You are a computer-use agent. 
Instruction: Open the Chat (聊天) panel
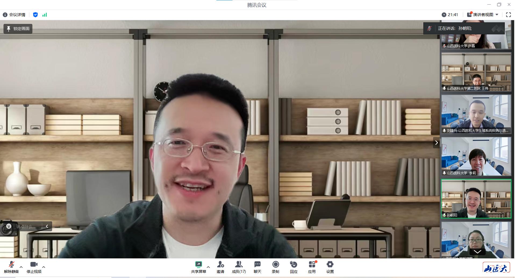click(x=257, y=265)
